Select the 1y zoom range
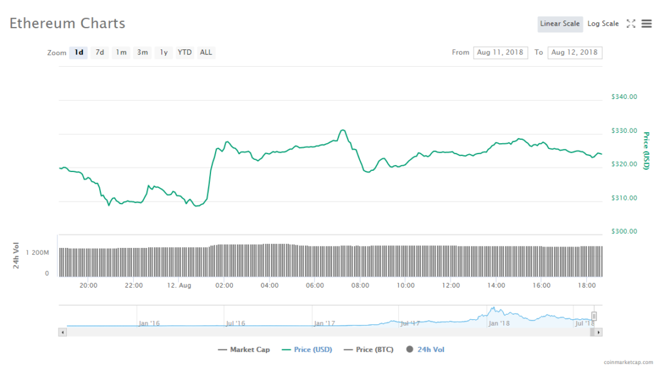 click(x=163, y=53)
